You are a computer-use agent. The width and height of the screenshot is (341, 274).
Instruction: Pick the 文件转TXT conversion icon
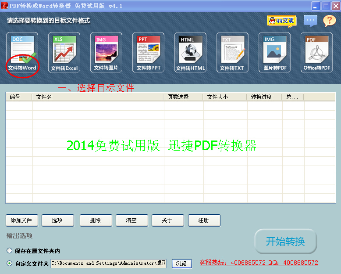coord(232,53)
